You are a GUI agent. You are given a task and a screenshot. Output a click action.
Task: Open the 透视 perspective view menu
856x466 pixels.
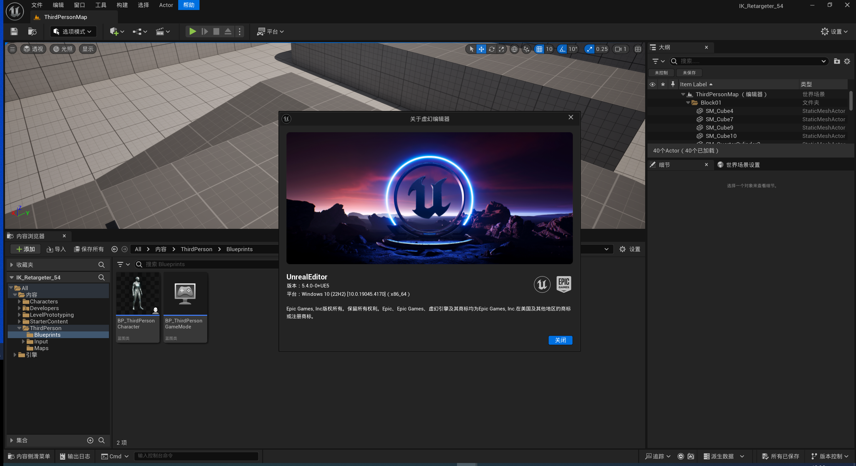click(x=33, y=49)
